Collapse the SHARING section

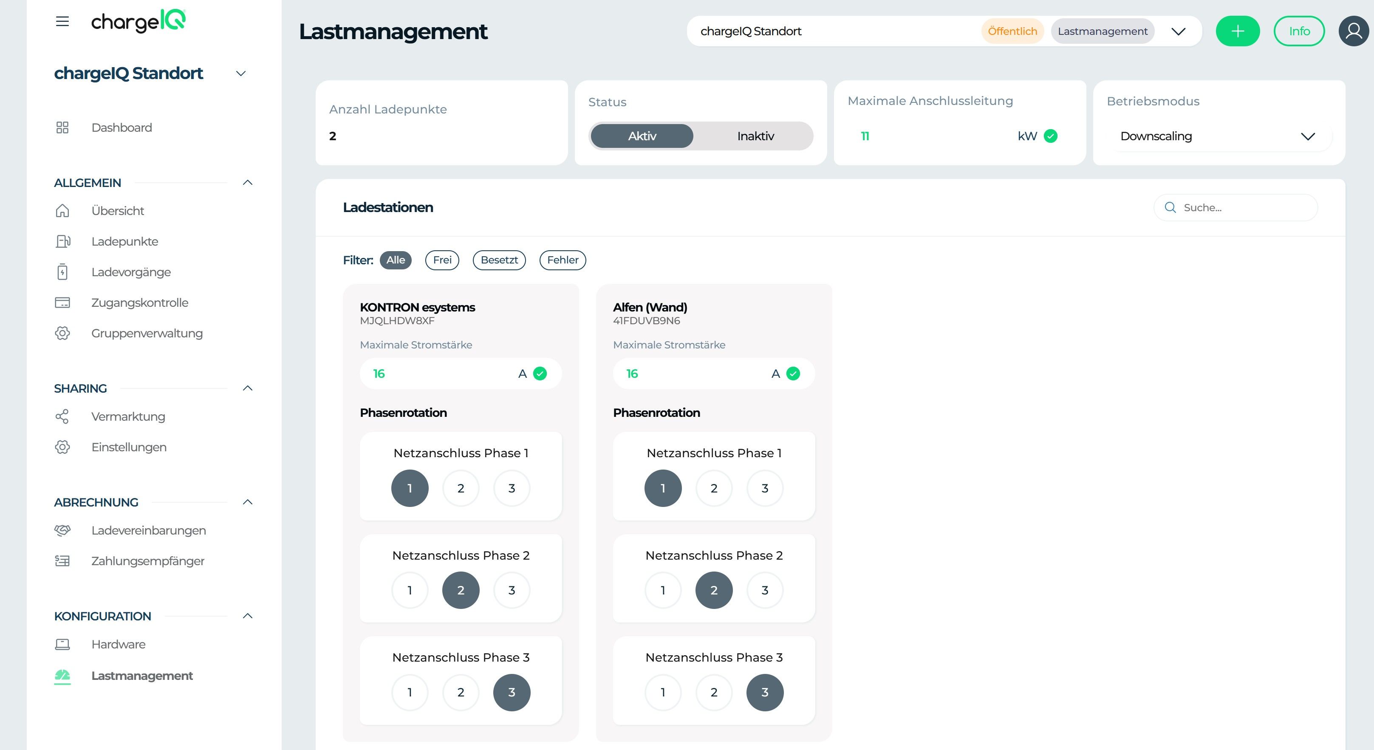click(x=248, y=388)
